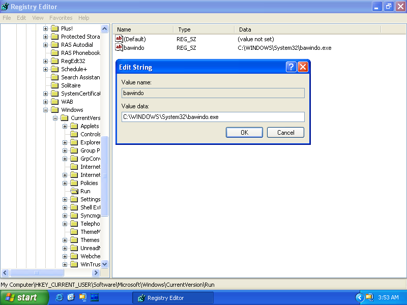The image size is (407, 305).
Task: Select the Syncmgr folder icon
Action: coord(74,216)
